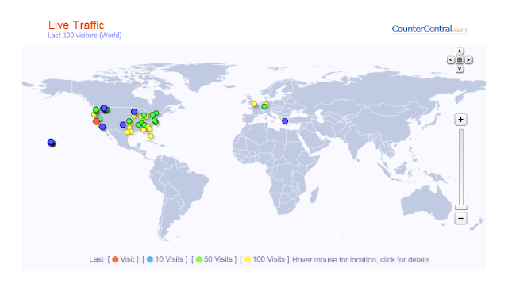Click the blue 10 Visits legend dot
The width and height of the screenshot is (508, 302).
tap(150, 259)
